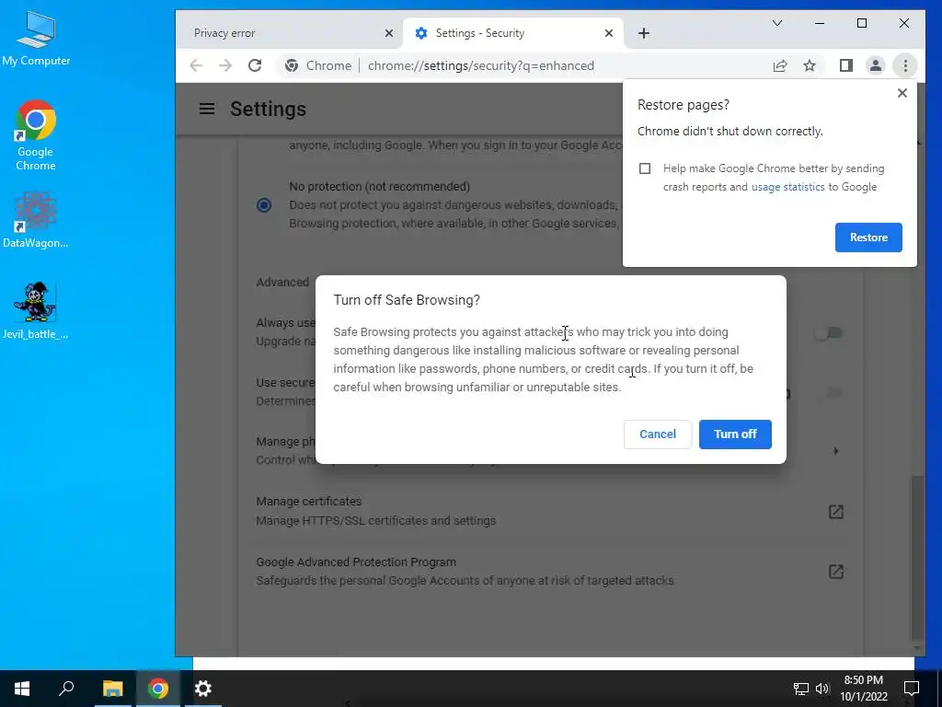
Task: Select the No protection radio button
Action: (x=264, y=205)
